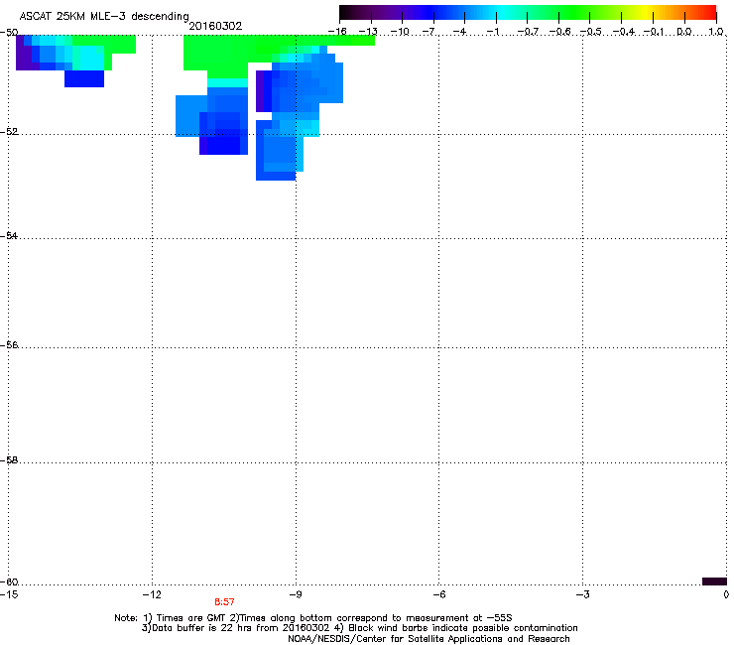Click the latitude axis label -52
Screen dimensions: 734x645
(x=9, y=132)
